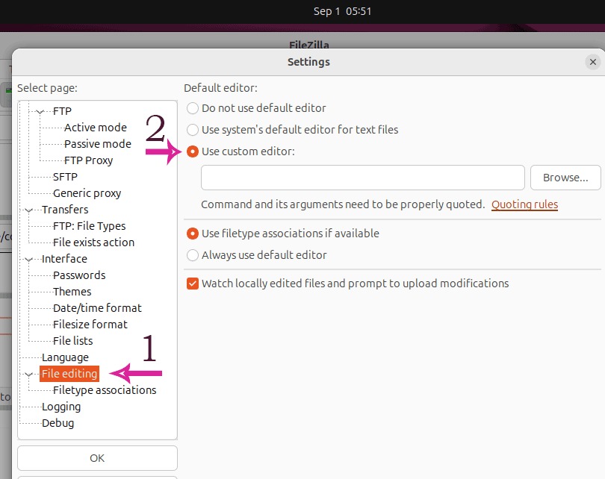Open the Debug settings page
The width and height of the screenshot is (605, 479).
tap(58, 423)
